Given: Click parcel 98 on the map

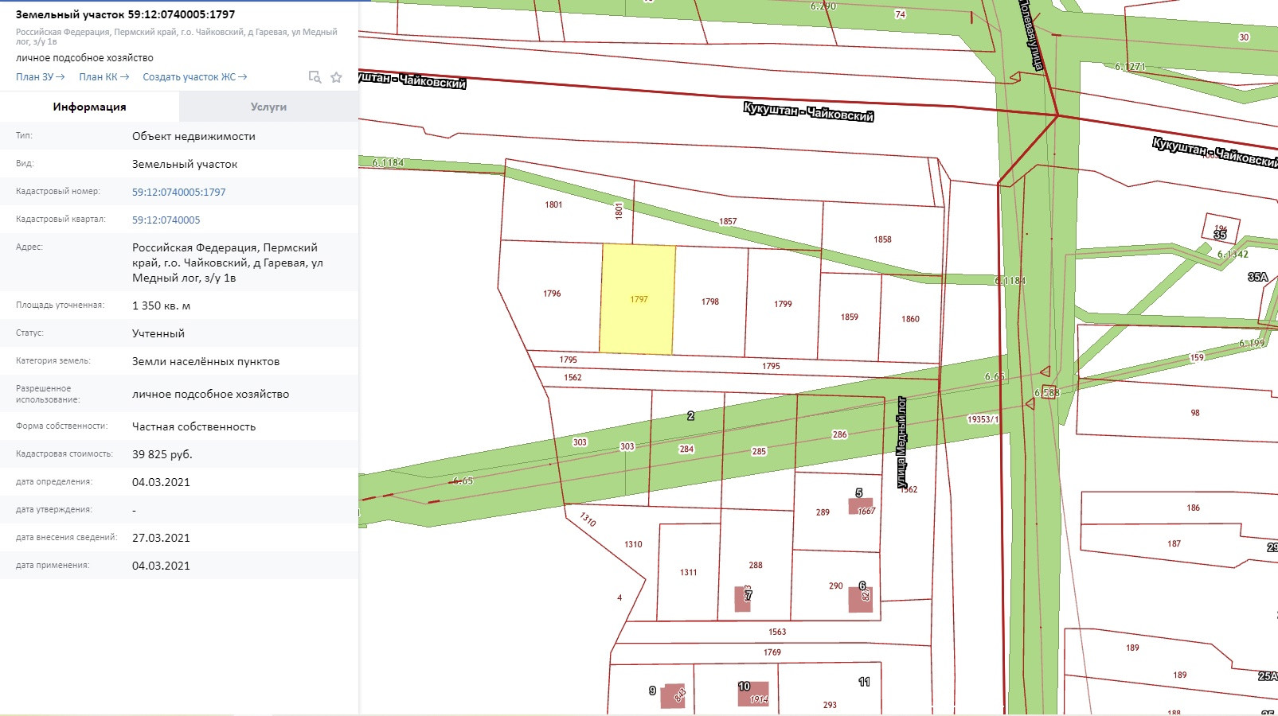Looking at the screenshot, I should pos(1195,413).
